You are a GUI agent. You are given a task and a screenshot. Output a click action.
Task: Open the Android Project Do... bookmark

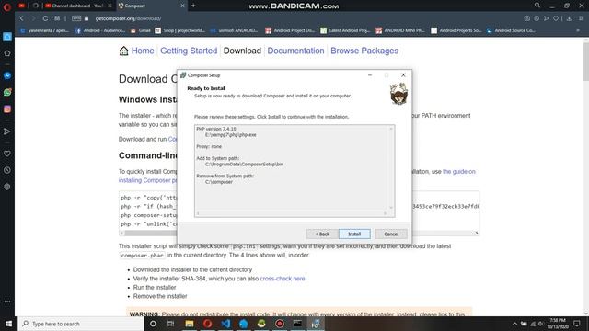[290, 30]
